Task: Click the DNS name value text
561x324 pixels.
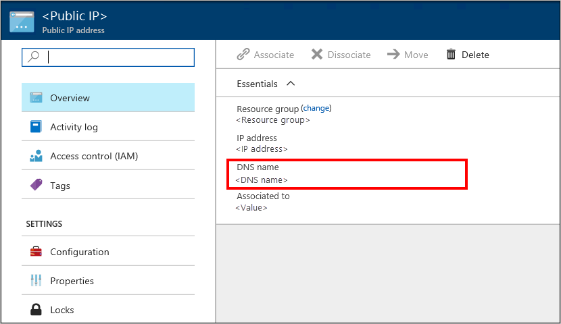Action: 262,180
